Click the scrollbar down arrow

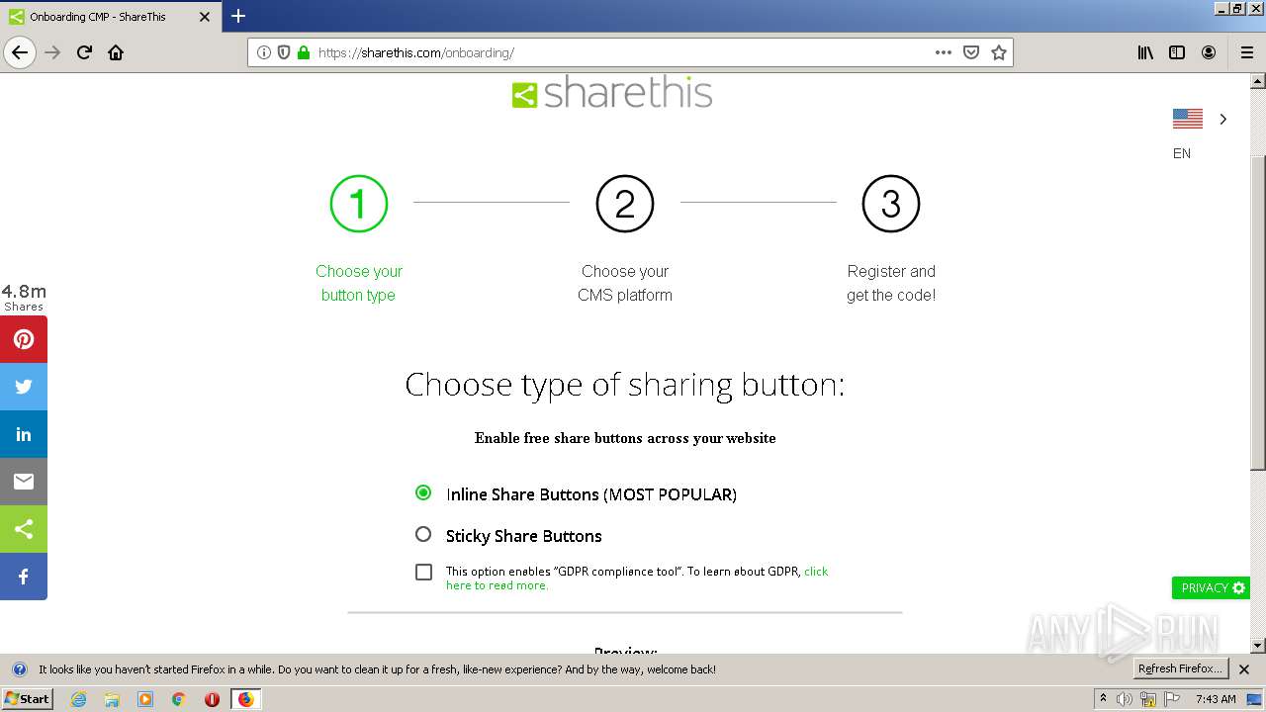1258,646
